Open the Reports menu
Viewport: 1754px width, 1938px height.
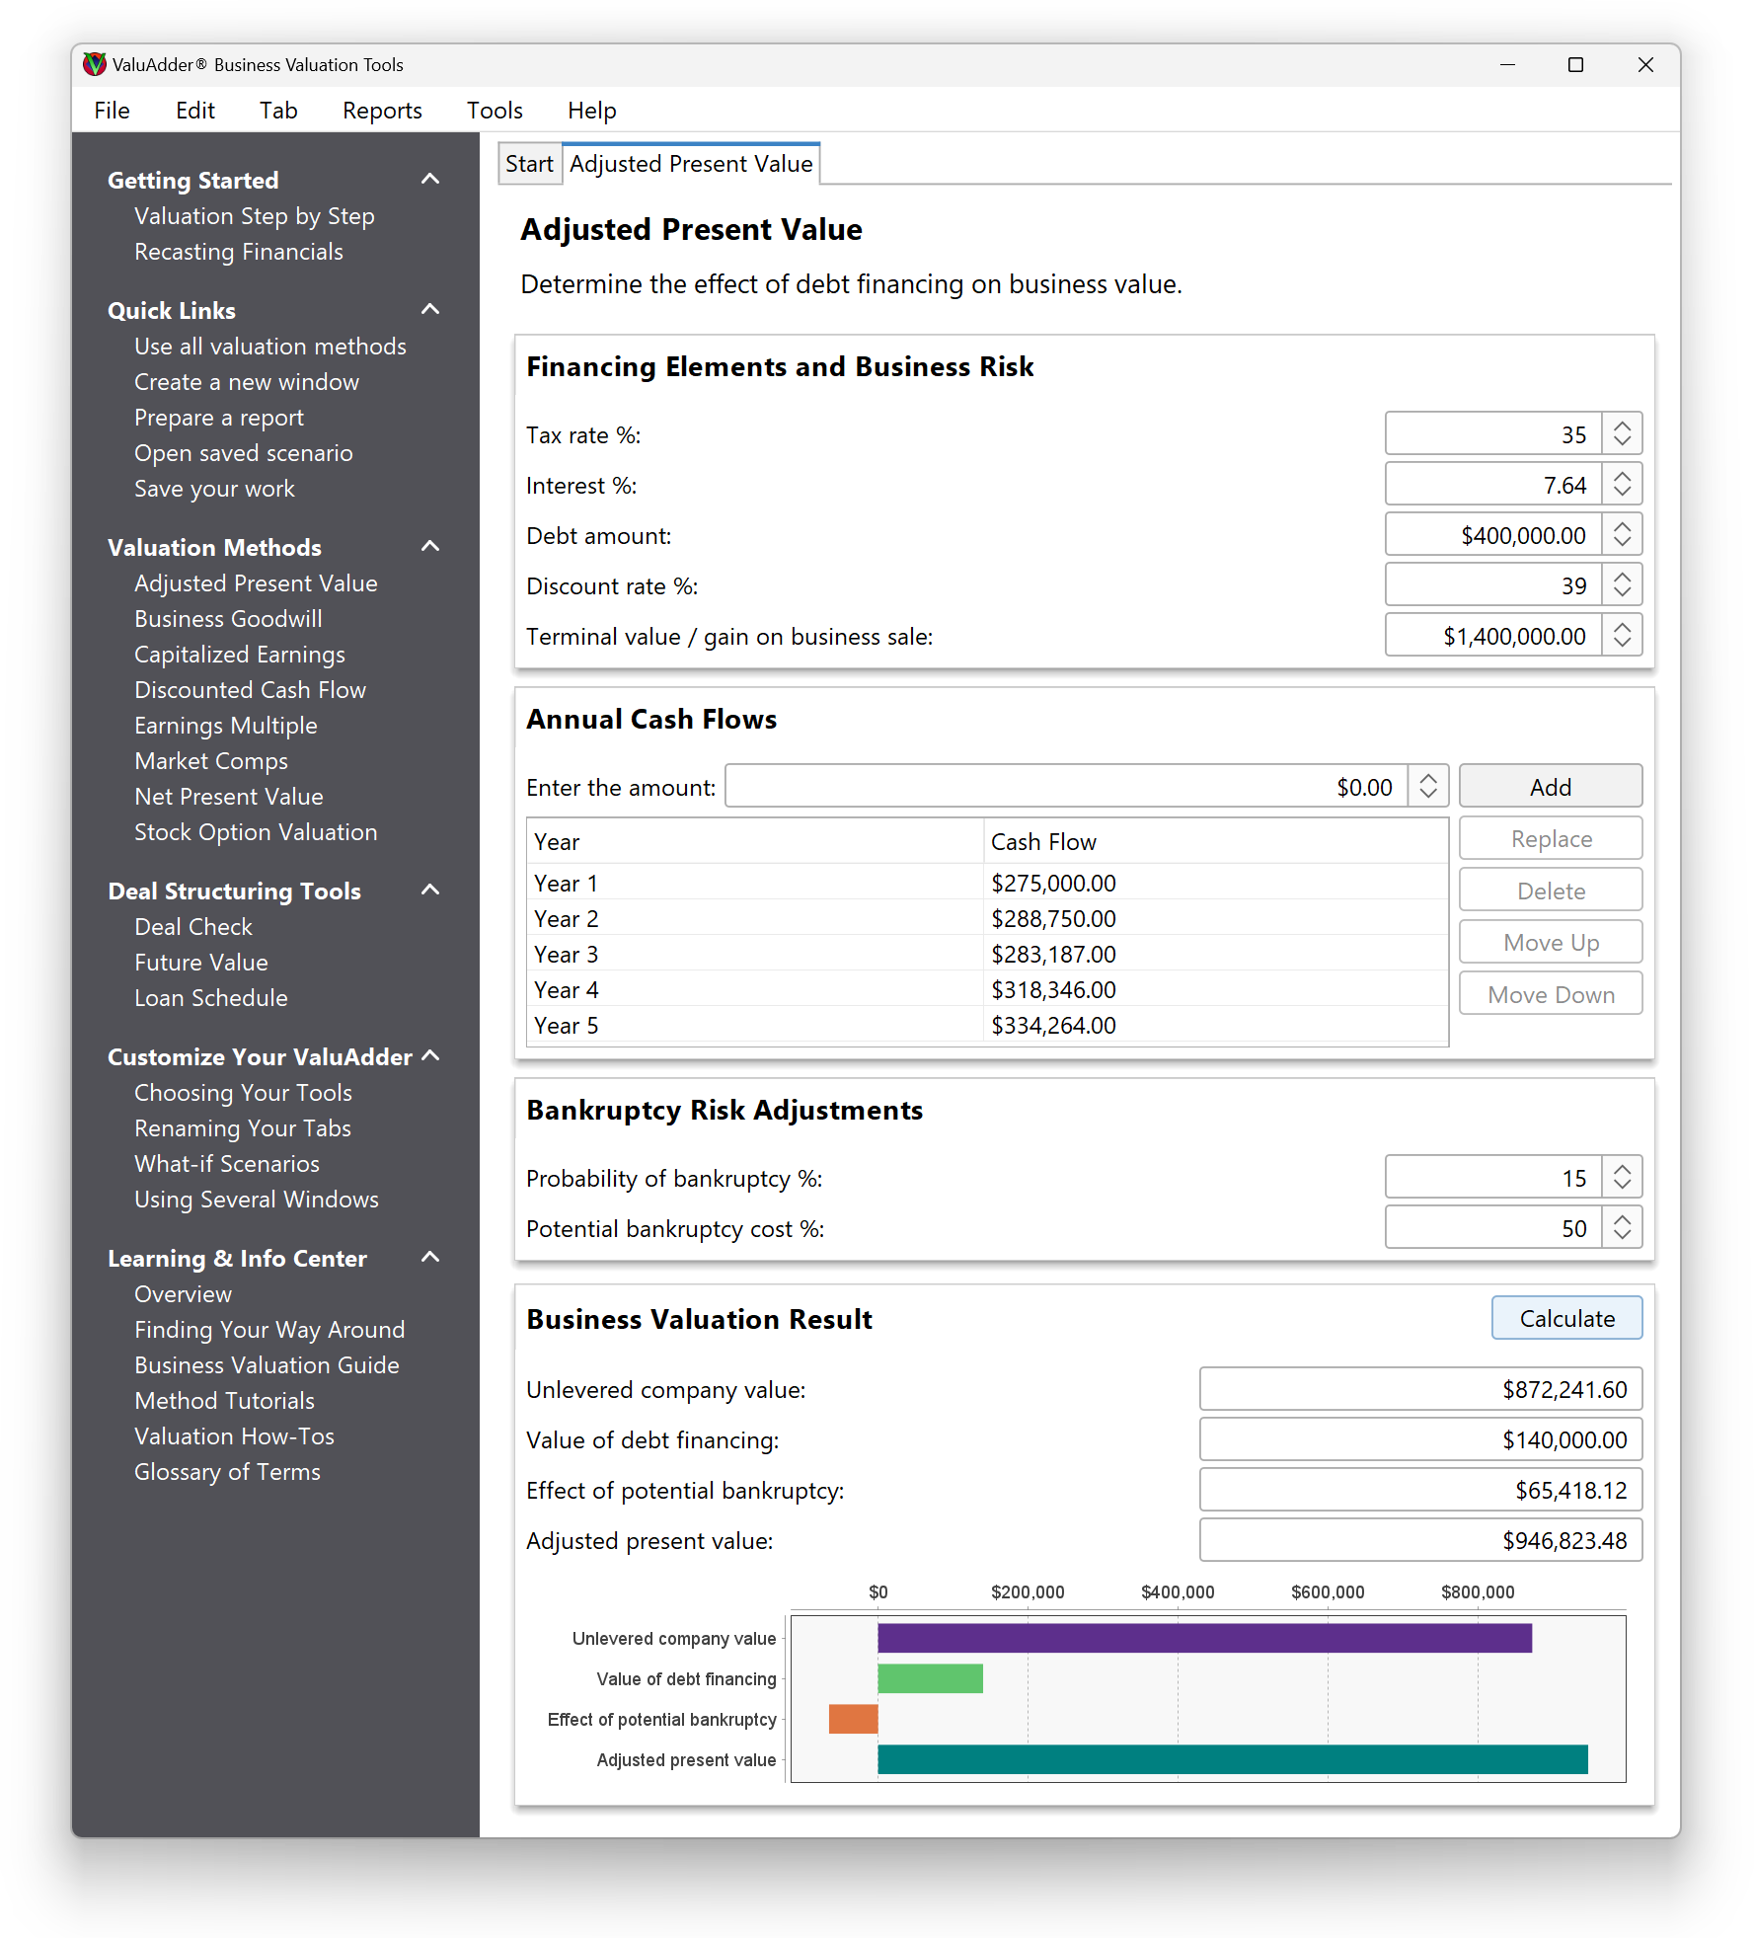click(x=382, y=111)
